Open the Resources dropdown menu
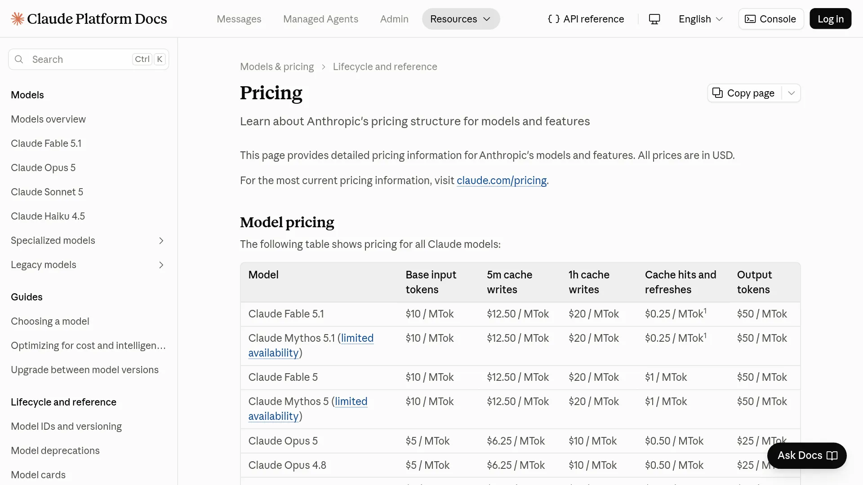This screenshot has width=863, height=485. 461,19
